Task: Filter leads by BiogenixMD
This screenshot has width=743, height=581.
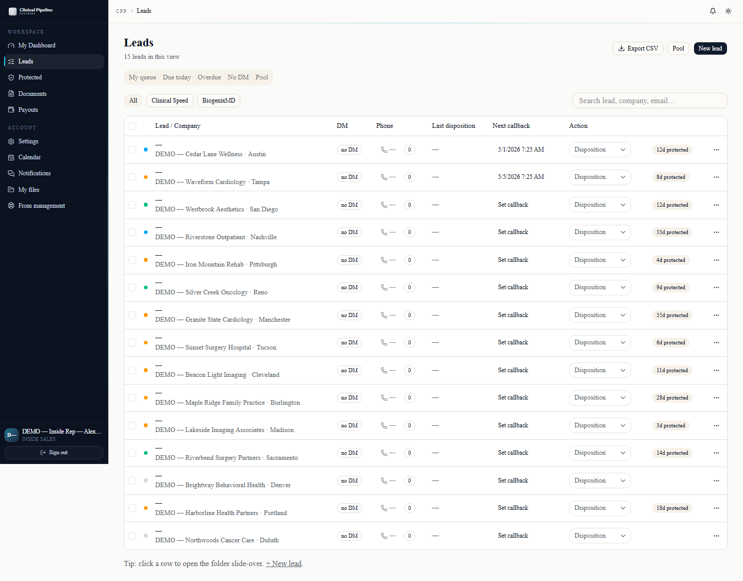Action: [x=219, y=101]
